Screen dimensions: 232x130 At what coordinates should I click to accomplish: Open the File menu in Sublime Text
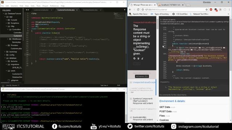(x=3, y=6)
